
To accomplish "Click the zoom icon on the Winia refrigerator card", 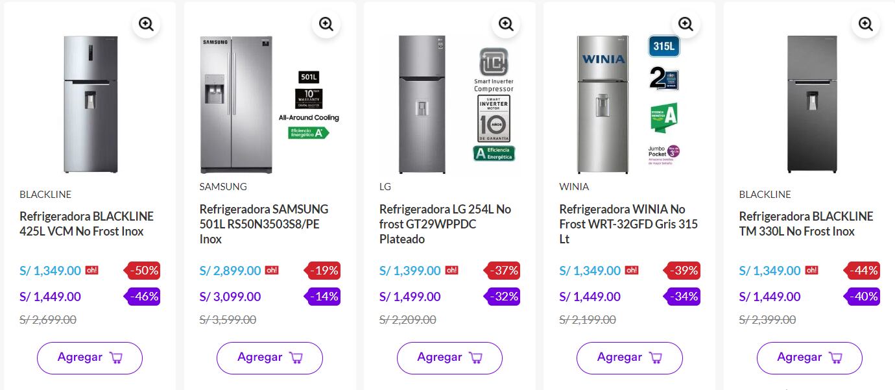I will coord(686,25).
